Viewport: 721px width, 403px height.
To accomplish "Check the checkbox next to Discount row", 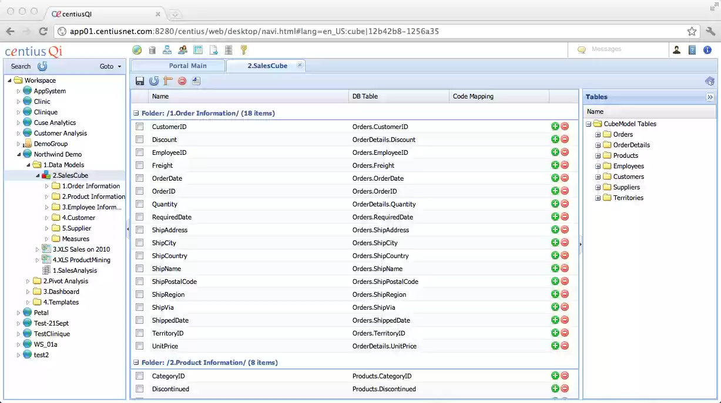I will pos(139,139).
